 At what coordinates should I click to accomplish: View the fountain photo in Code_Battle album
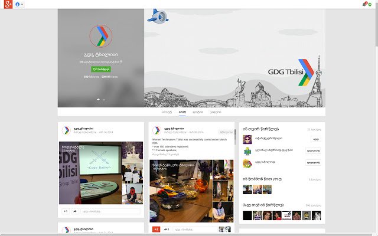tap(132, 152)
